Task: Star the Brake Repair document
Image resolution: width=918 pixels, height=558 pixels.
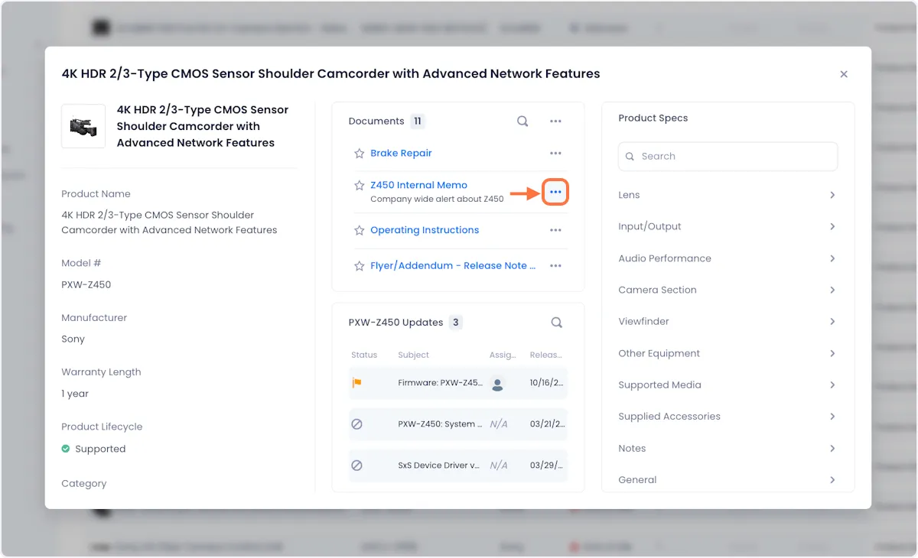Action: pyautogui.click(x=359, y=153)
